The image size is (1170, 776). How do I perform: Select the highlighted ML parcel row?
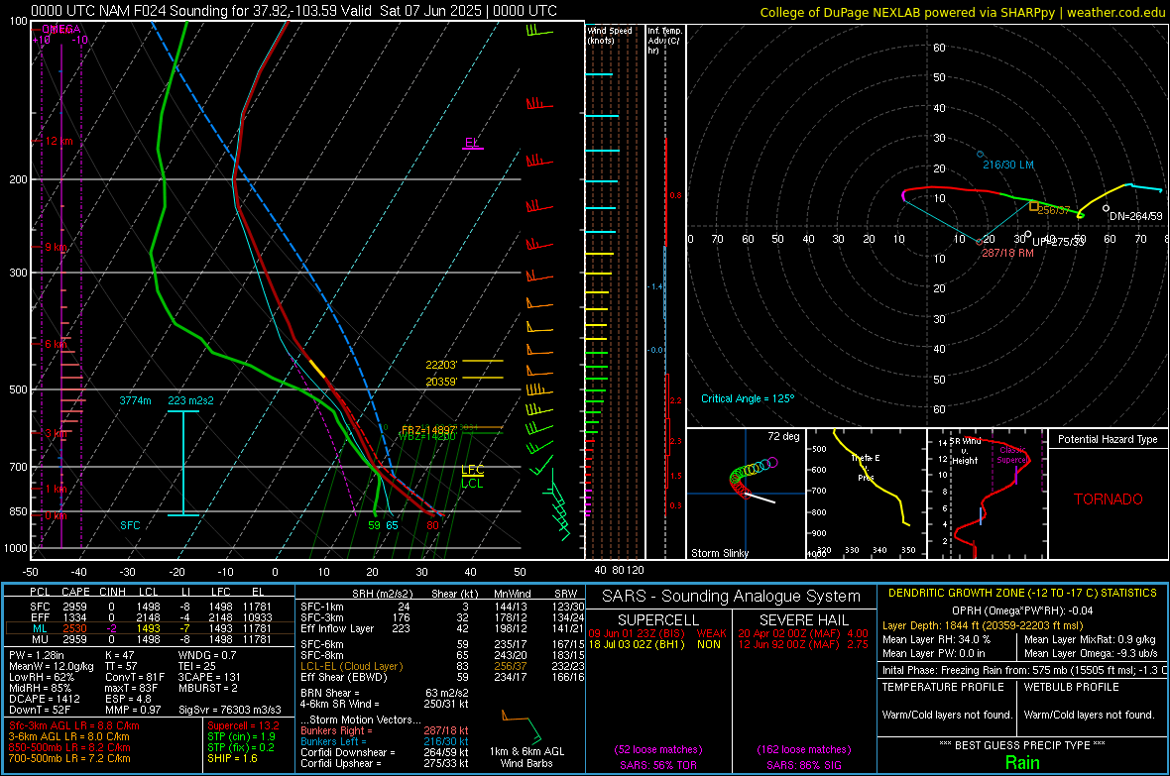click(150, 628)
